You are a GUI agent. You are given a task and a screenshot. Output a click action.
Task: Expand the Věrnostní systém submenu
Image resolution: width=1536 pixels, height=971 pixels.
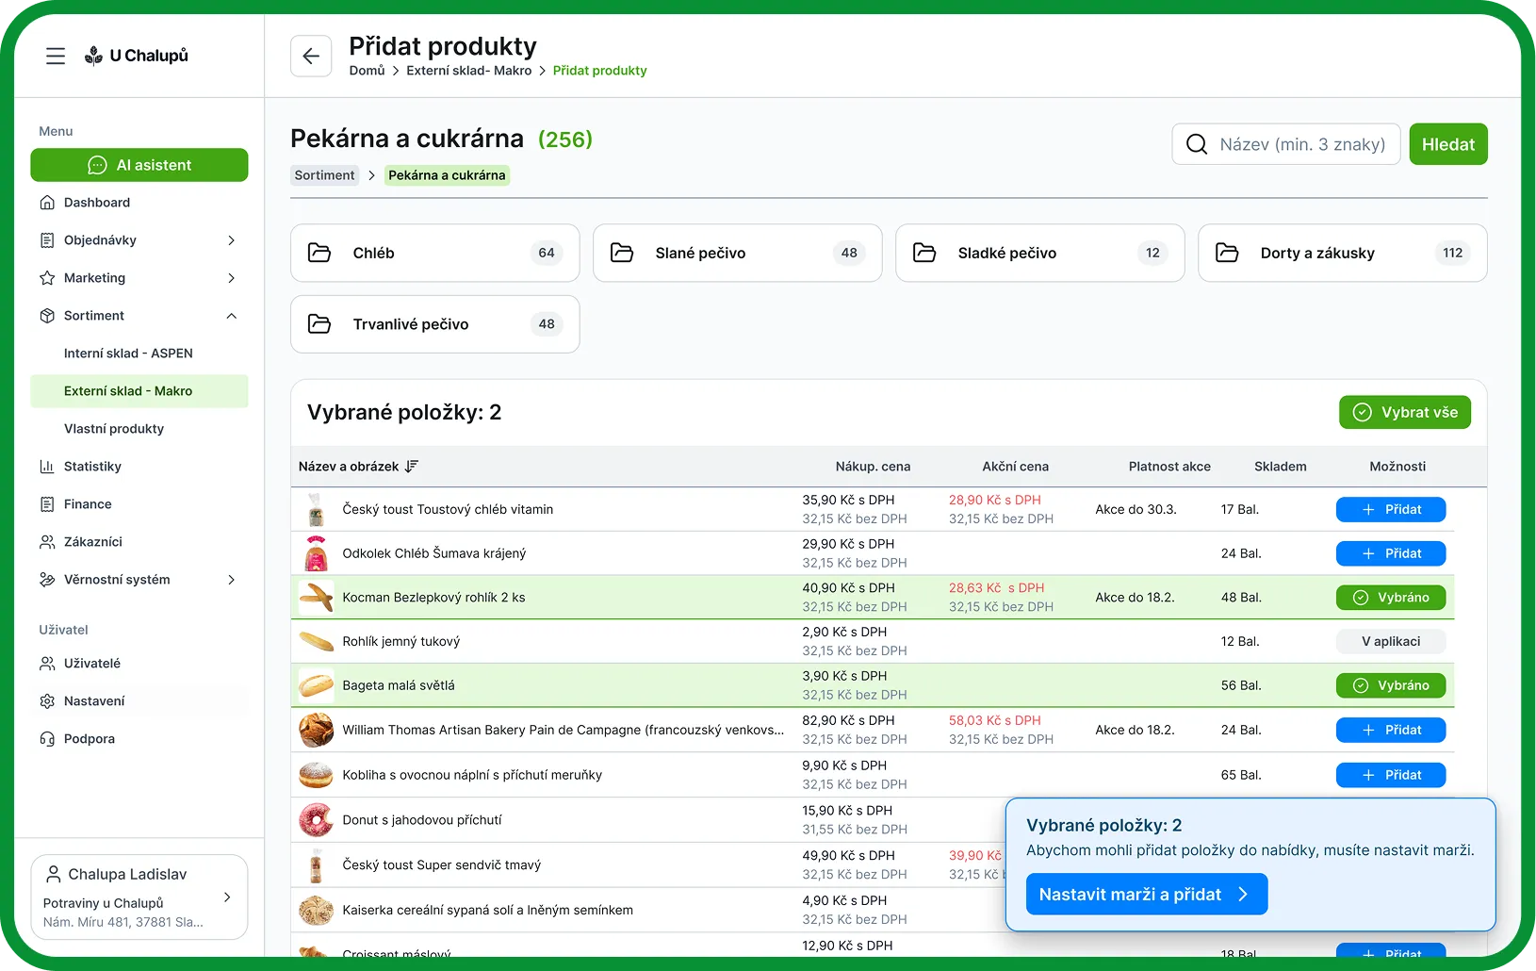tap(231, 580)
